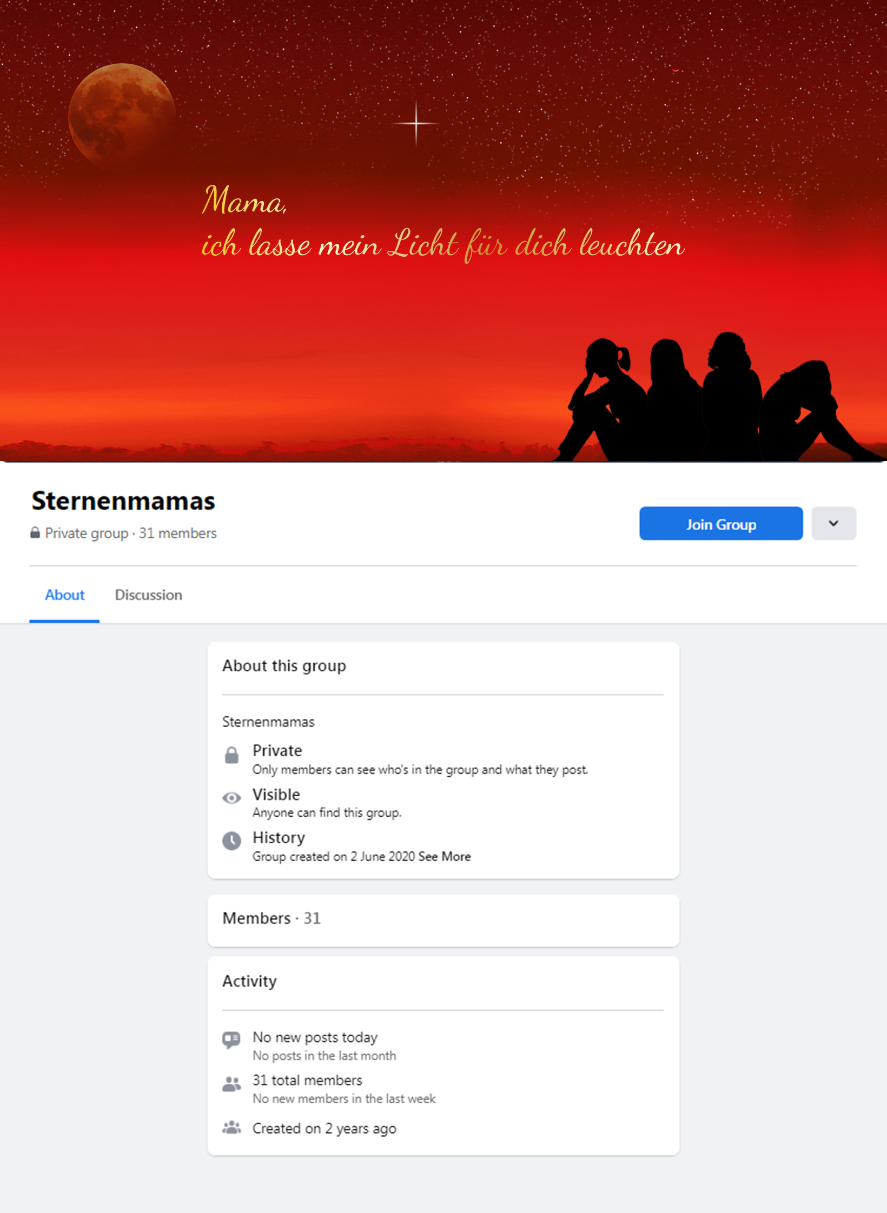Click the red moon in cover photo
The height and width of the screenshot is (1213, 887).
click(122, 115)
